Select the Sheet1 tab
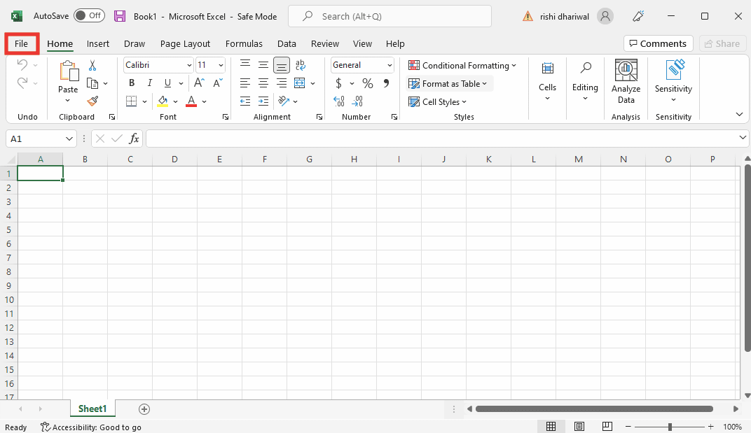 [92, 409]
